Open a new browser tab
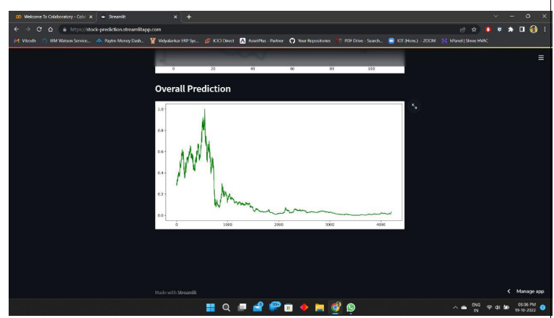 (189, 17)
